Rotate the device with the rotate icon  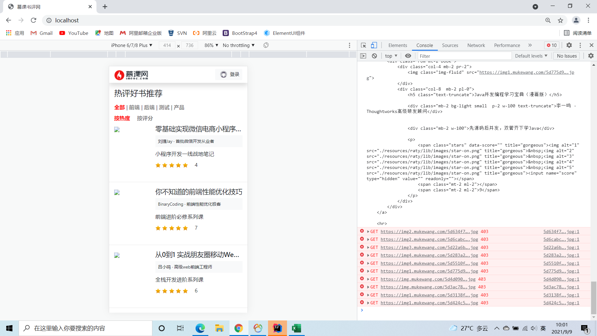266,45
